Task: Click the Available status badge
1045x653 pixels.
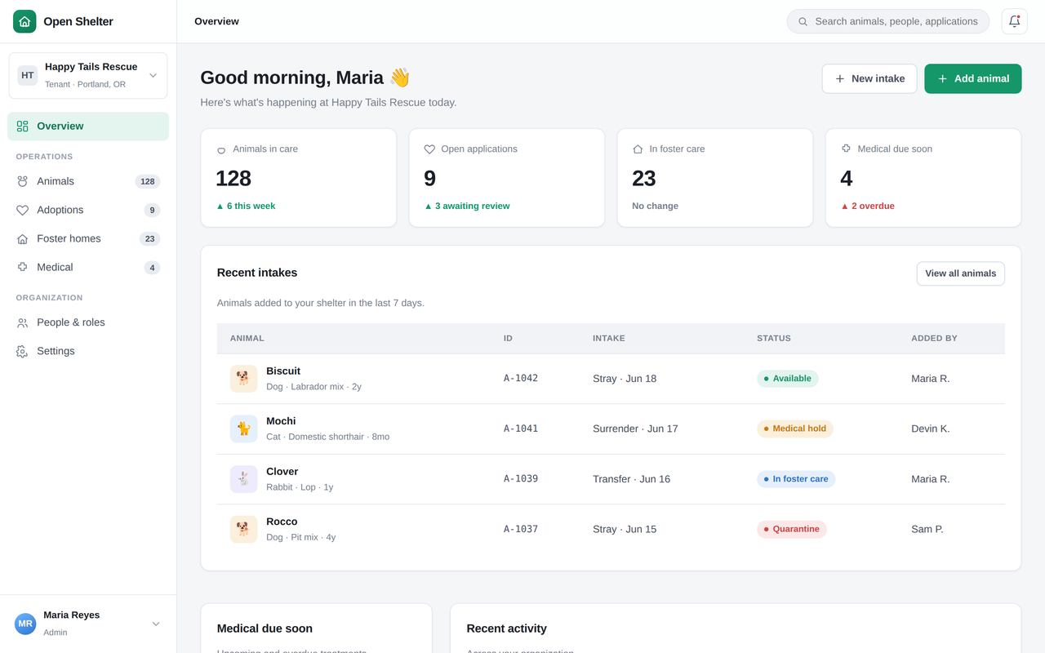Action: click(x=788, y=379)
